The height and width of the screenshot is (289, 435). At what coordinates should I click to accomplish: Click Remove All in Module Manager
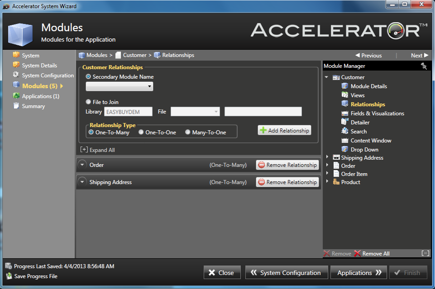pyautogui.click(x=372, y=254)
